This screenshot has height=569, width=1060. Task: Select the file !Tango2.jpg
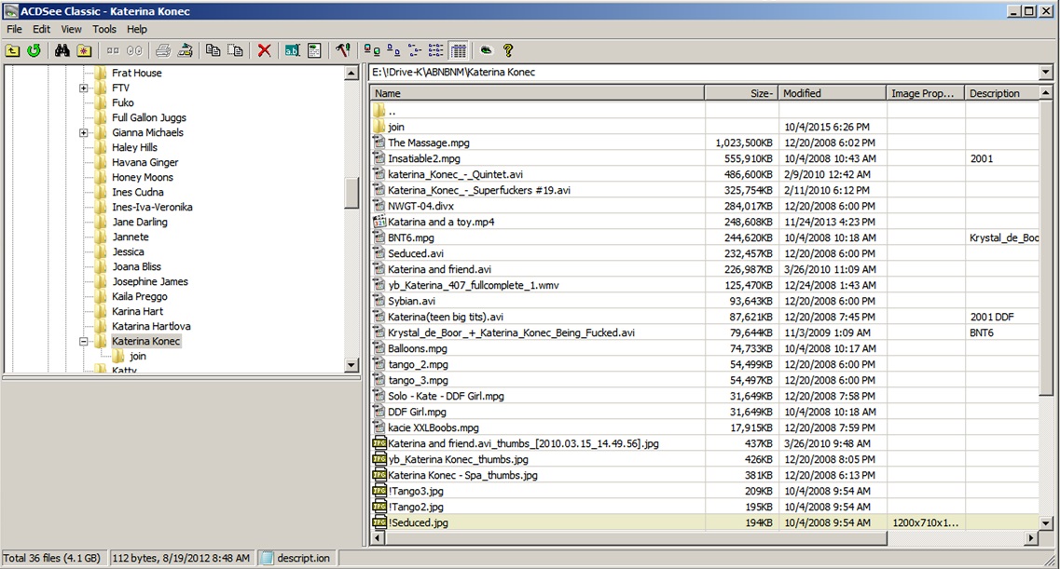click(x=416, y=507)
